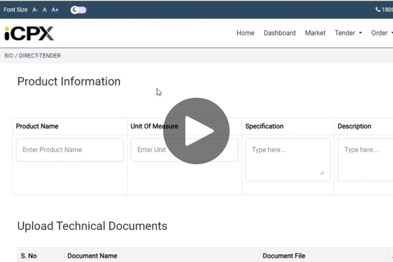
Task: Click the phone icon in top bar
Action: (378, 10)
